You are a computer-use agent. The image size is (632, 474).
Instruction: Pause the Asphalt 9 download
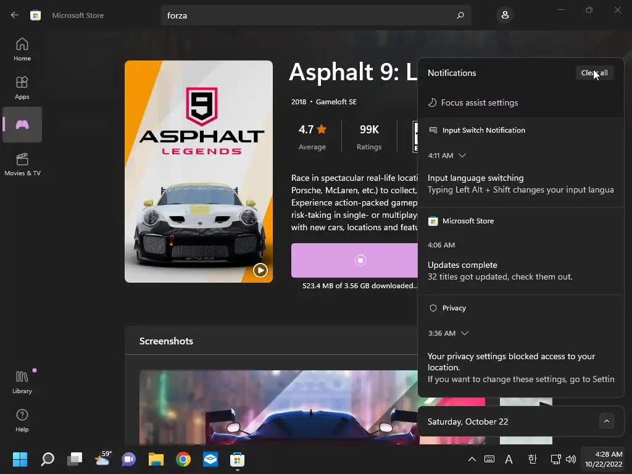(360, 260)
